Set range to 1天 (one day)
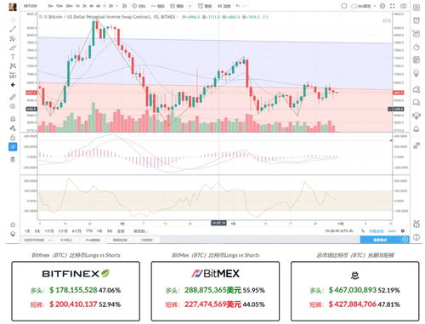This screenshot has height=324, width=425. pyautogui.click(x=27, y=231)
